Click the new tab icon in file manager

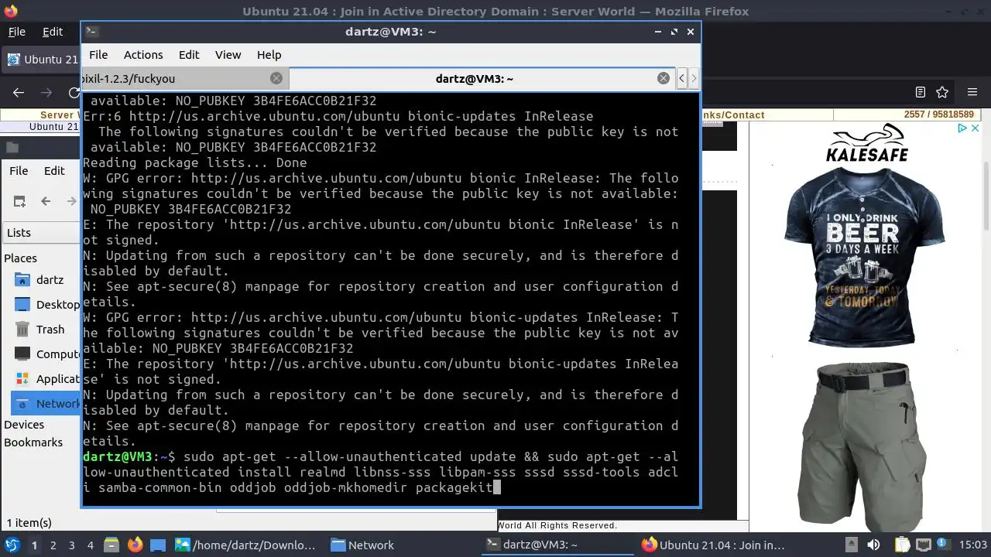point(19,201)
